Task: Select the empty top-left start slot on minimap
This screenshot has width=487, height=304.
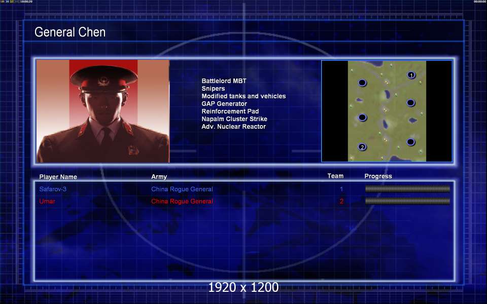Action: tap(362, 83)
